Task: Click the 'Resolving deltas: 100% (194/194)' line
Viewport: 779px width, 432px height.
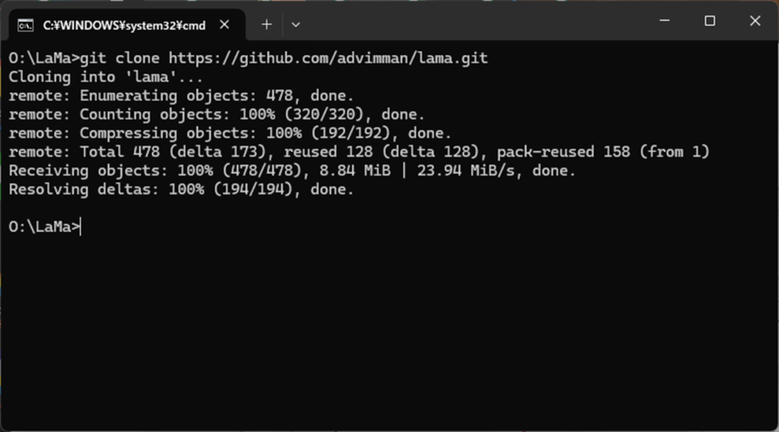Action: [x=181, y=189]
